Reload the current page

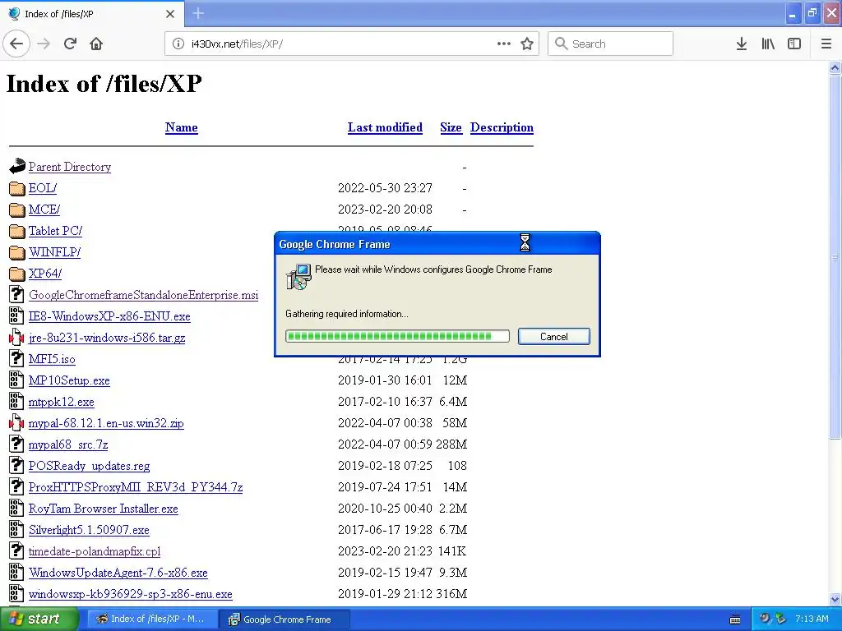70,44
